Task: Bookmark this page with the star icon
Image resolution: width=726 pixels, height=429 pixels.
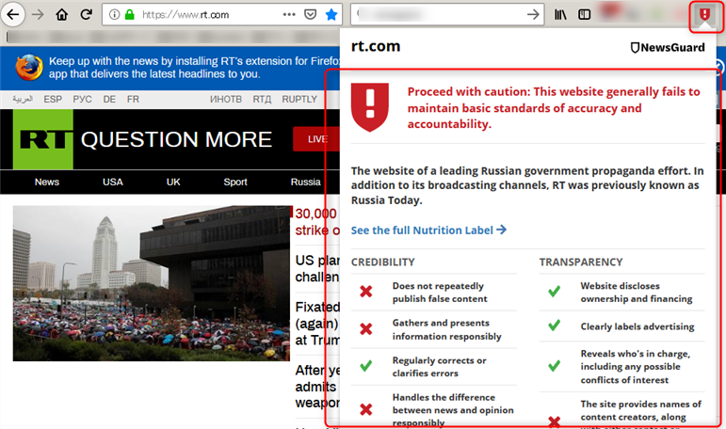Action: point(331,14)
